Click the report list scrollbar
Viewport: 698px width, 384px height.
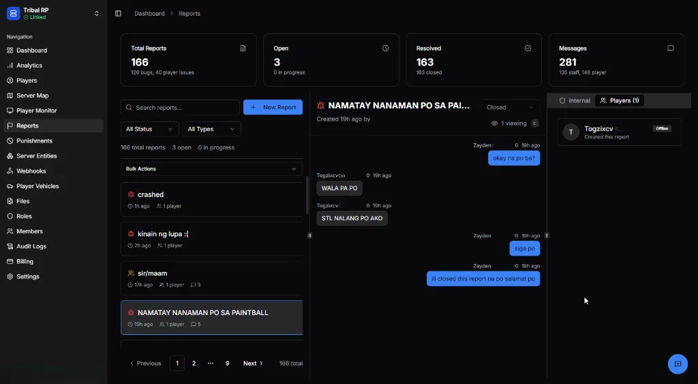307,195
